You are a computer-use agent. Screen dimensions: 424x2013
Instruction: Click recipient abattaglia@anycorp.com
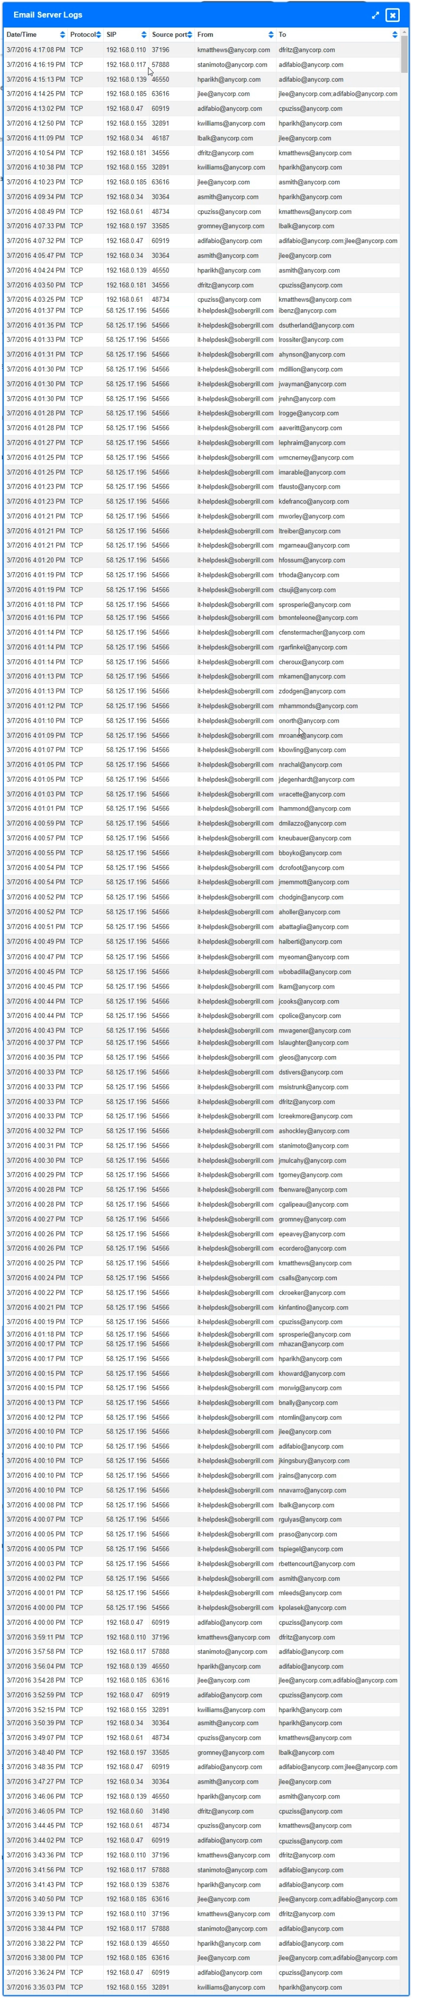(x=314, y=928)
